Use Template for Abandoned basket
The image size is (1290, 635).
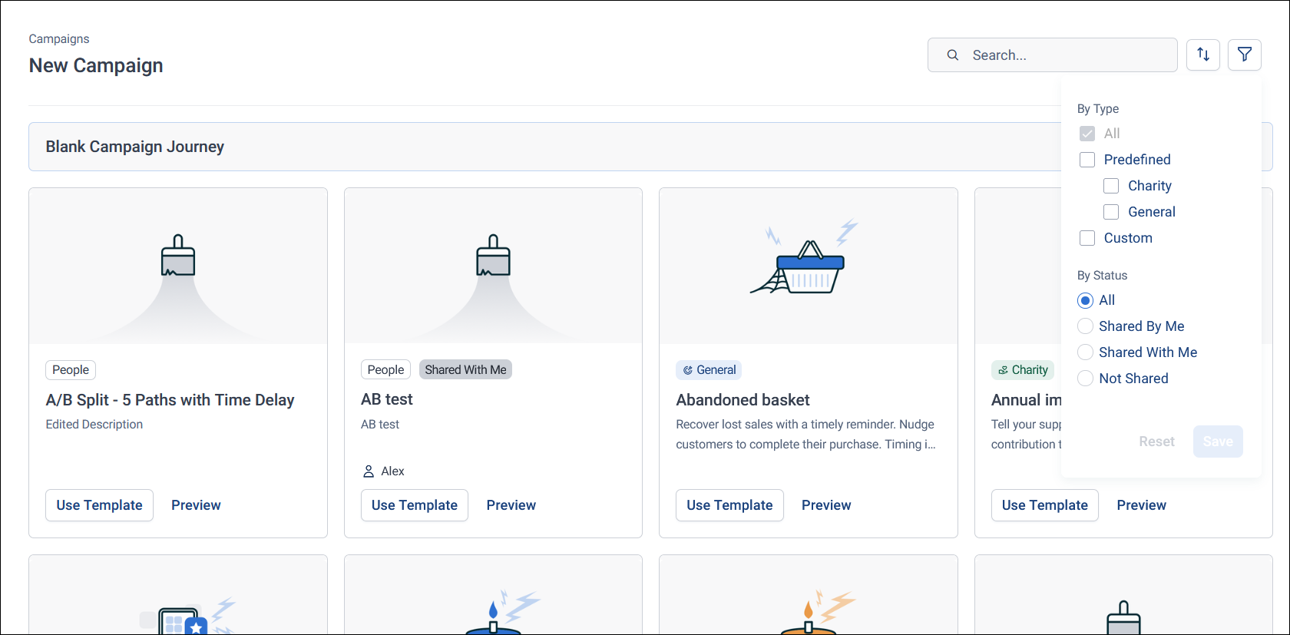tap(729, 505)
